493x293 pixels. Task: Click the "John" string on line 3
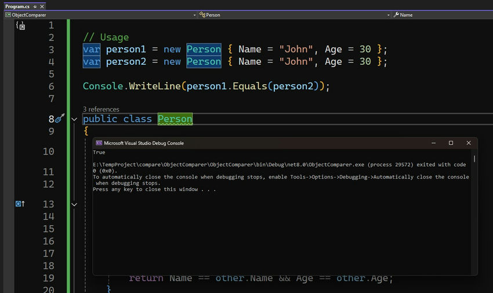click(296, 49)
